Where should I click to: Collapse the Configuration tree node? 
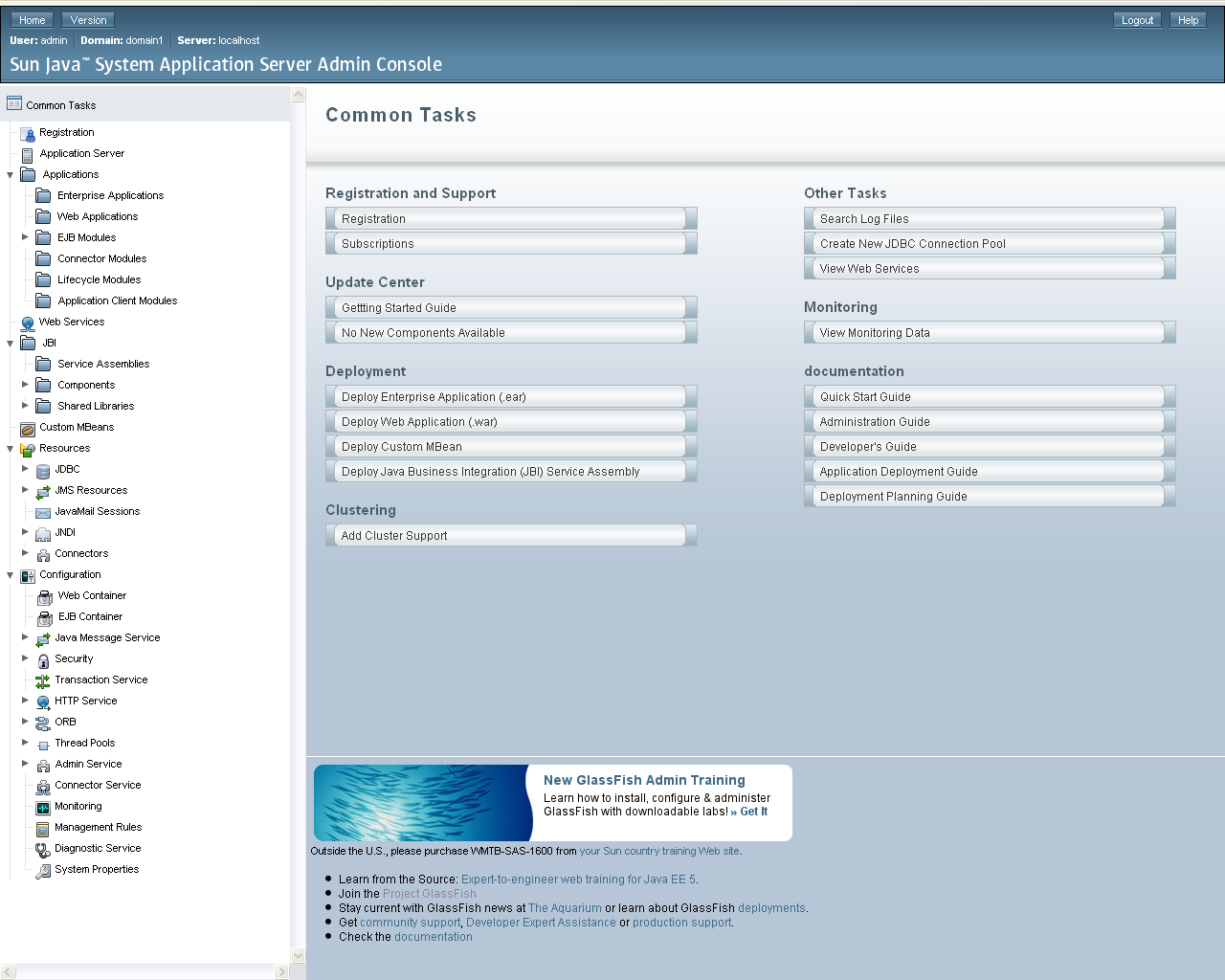(x=11, y=575)
